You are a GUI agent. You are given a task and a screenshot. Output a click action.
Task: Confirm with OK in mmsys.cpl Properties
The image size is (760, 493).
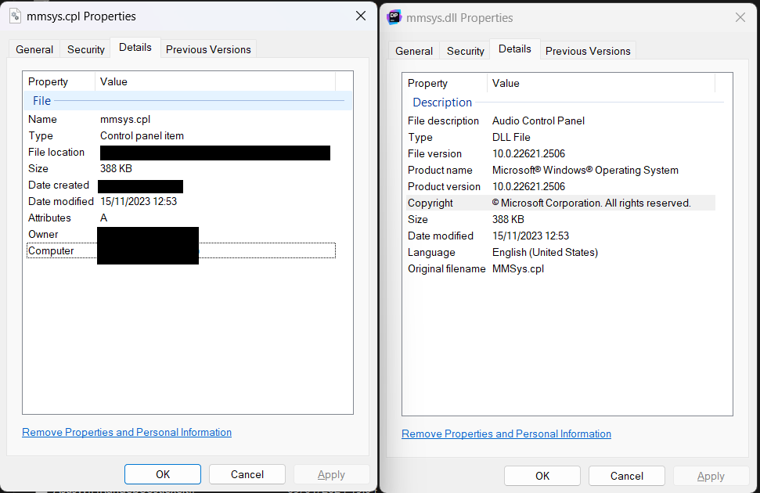click(x=163, y=474)
